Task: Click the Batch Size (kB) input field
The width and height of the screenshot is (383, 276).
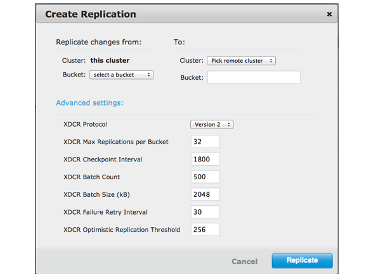Action: pos(205,194)
